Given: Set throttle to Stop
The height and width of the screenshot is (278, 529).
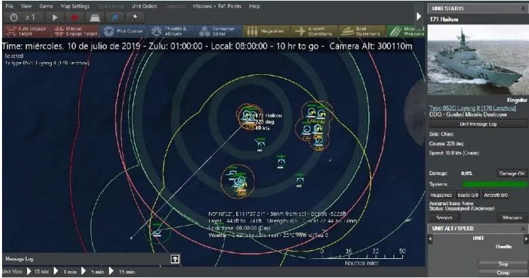Looking at the screenshot, I should [503, 264].
